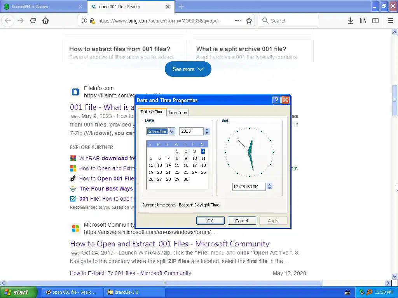Click the padlock warning icon in address bar

[93, 21]
